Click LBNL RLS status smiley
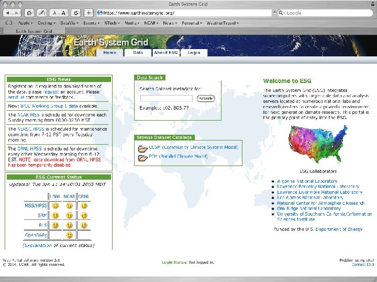The width and height of the screenshot is (377, 282). (56, 225)
